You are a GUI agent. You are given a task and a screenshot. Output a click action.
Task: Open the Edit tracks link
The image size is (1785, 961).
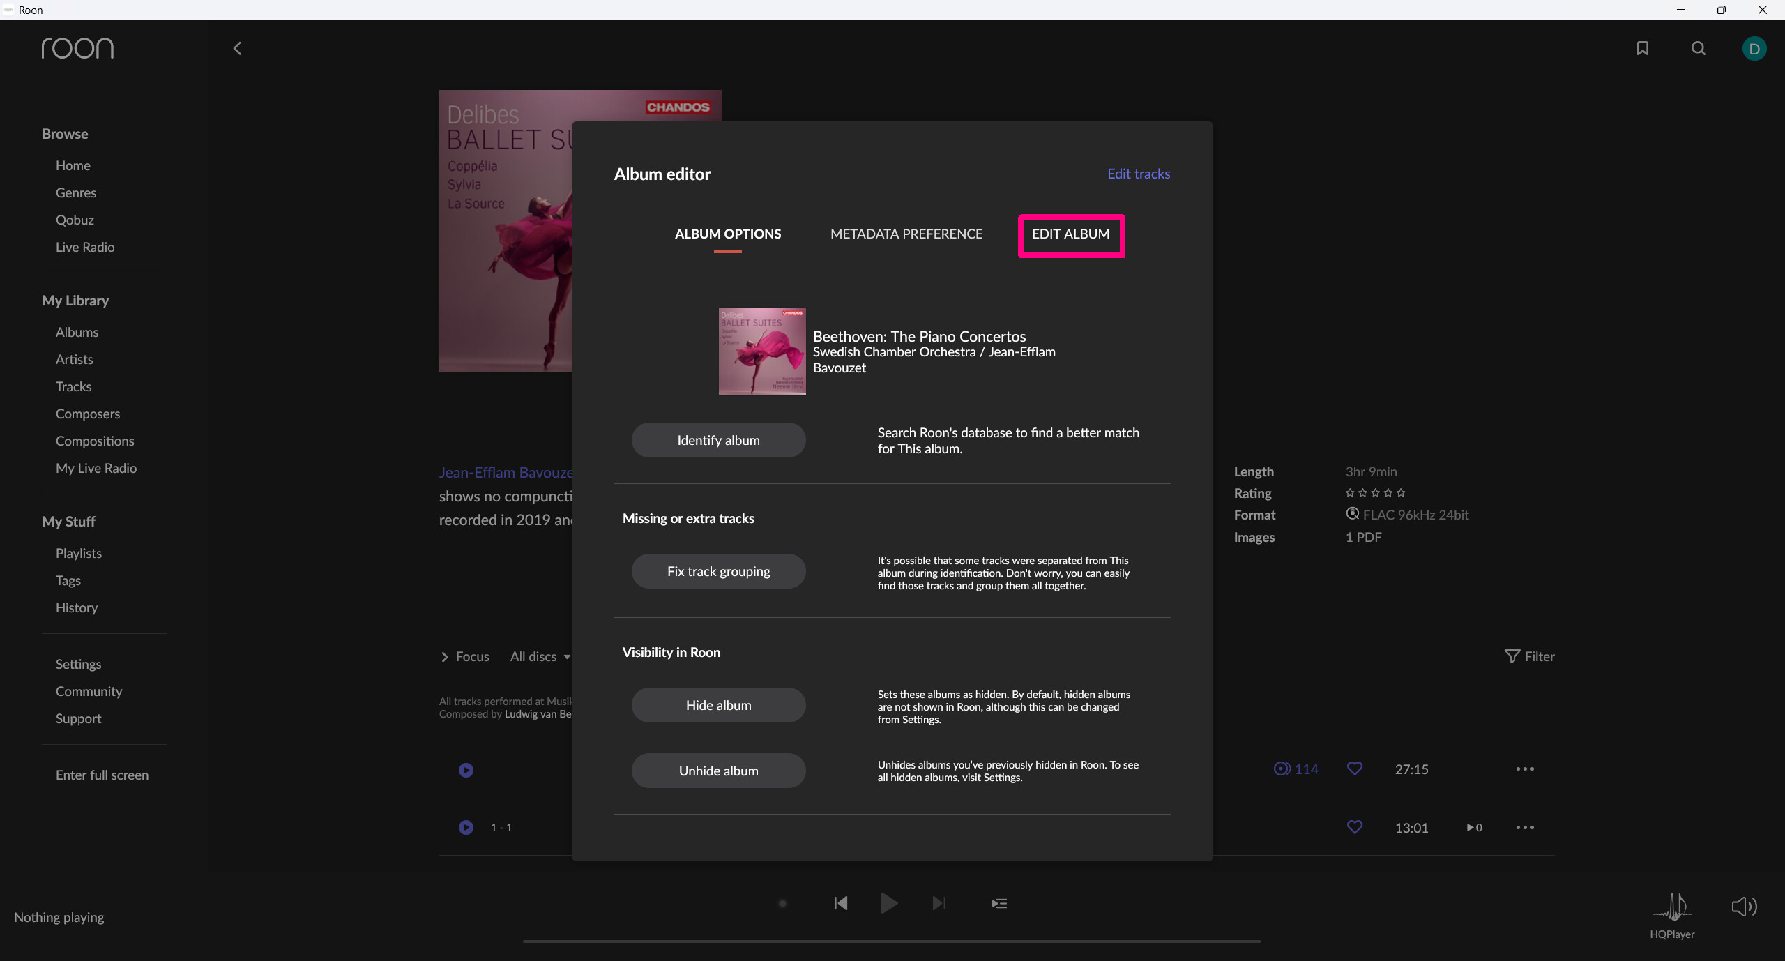tap(1138, 174)
